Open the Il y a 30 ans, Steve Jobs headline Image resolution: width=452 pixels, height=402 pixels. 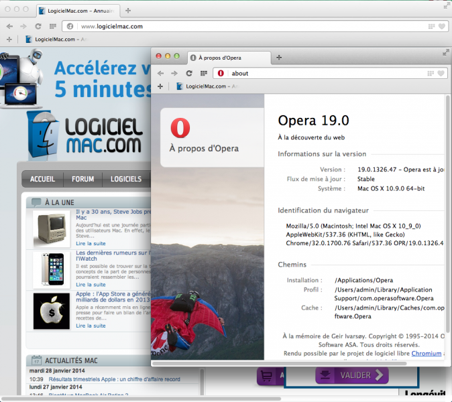pyautogui.click(x=113, y=214)
